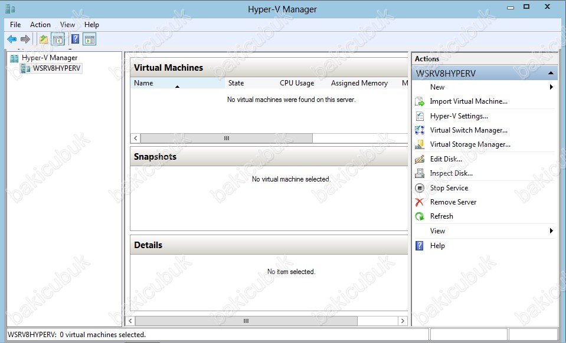Choose Inspect Disk action

(x=452, y=173)
